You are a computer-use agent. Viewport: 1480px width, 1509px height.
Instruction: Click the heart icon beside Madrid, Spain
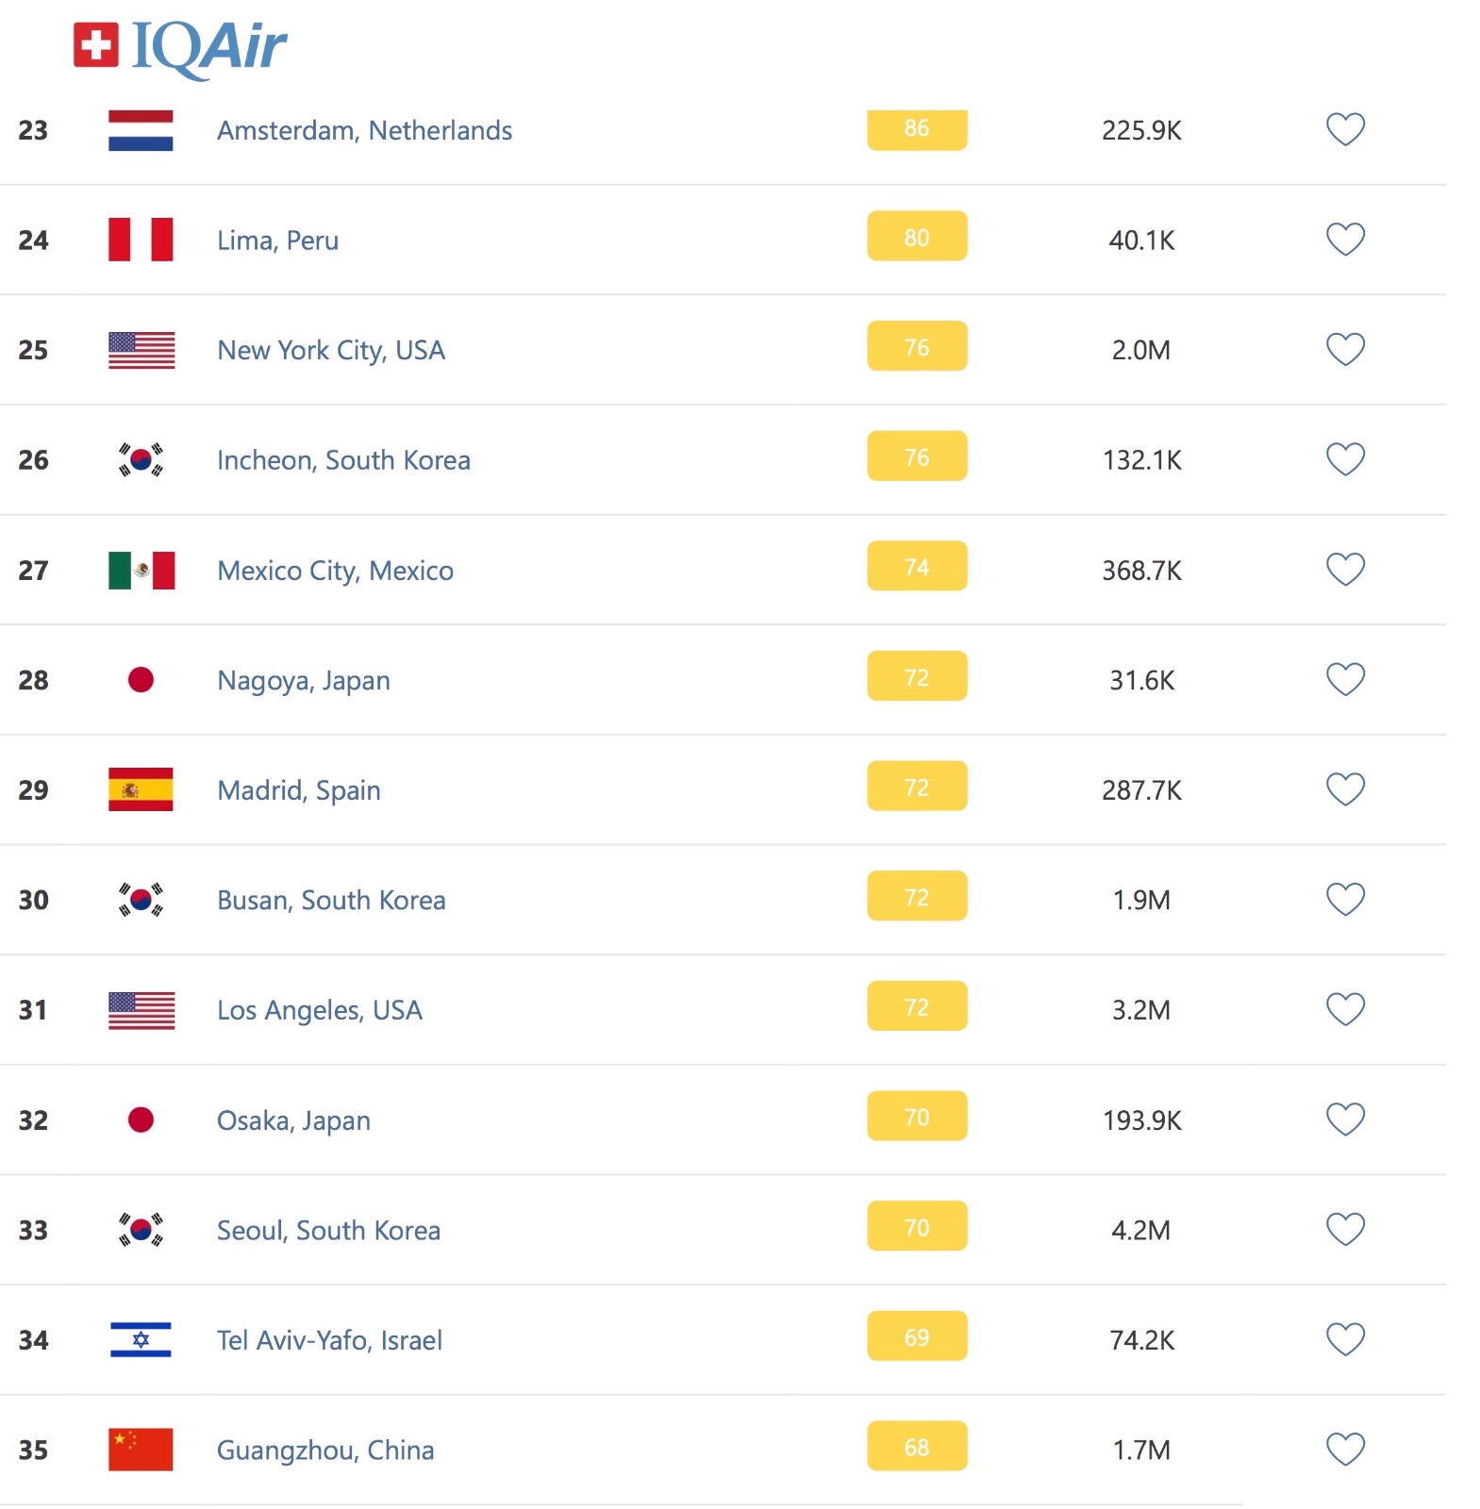[x=1345, y=789]
